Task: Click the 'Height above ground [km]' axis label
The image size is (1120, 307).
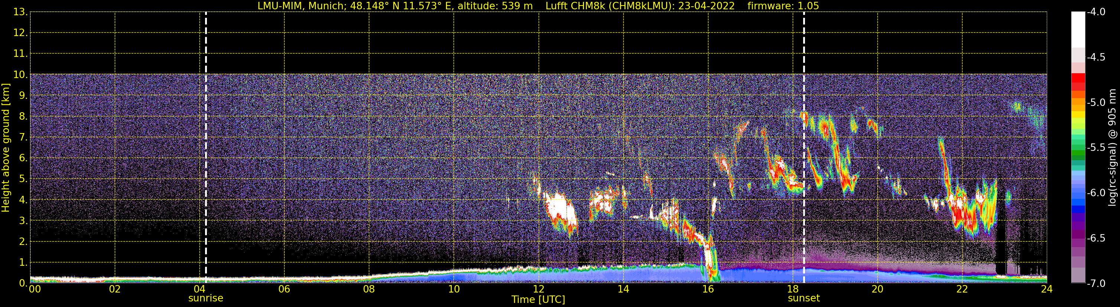Action: (6, 148)
